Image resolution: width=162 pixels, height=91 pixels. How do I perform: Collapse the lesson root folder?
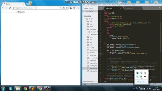85,19
